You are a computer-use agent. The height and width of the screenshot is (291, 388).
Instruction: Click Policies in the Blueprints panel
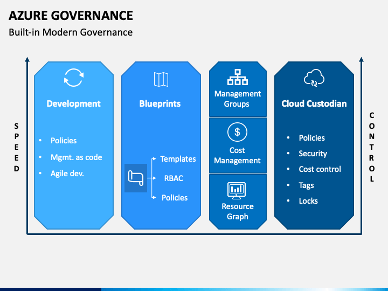[175, 198]
